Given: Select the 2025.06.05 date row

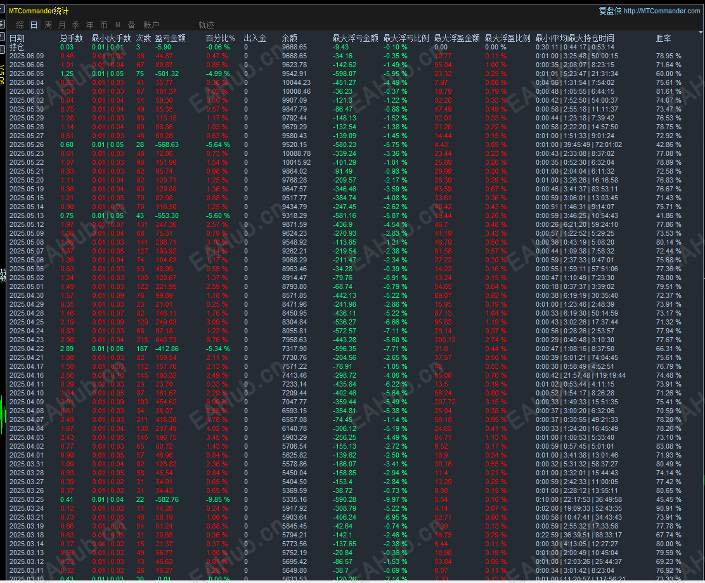Looking at the screenshot, I should pos(27,74).
